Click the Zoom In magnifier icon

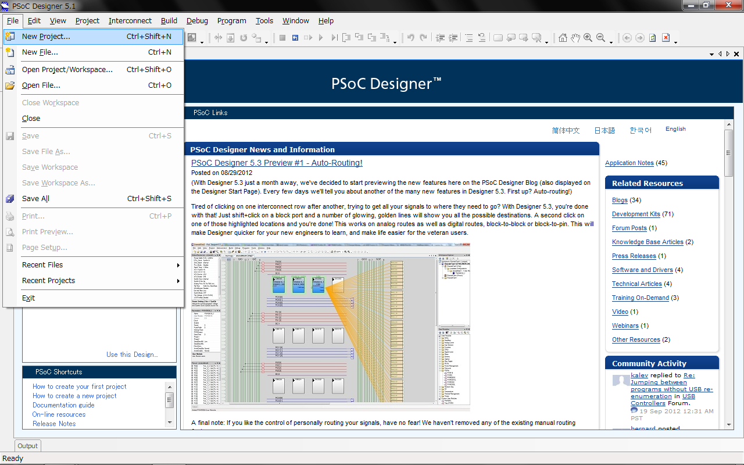(x=588, y=38)
